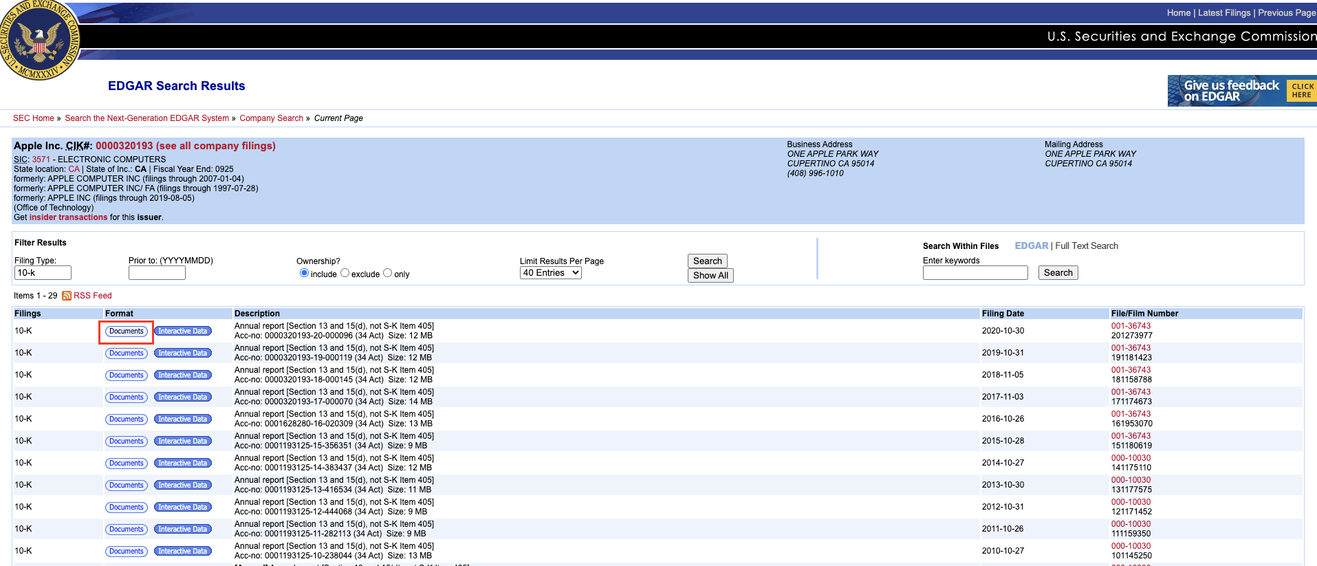Click file number 000-10030 for the 2011-10-26 filing
1317x566 pixels.
pos(1131,524)
